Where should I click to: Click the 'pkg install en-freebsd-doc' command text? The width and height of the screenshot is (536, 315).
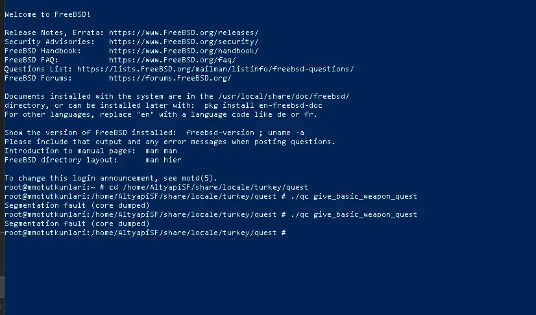pos(263,105)
